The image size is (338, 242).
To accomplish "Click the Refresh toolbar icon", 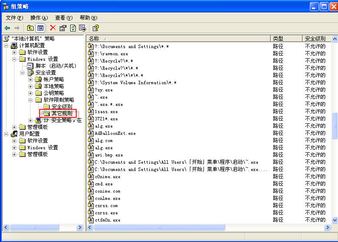I will [x=73, y=28].
